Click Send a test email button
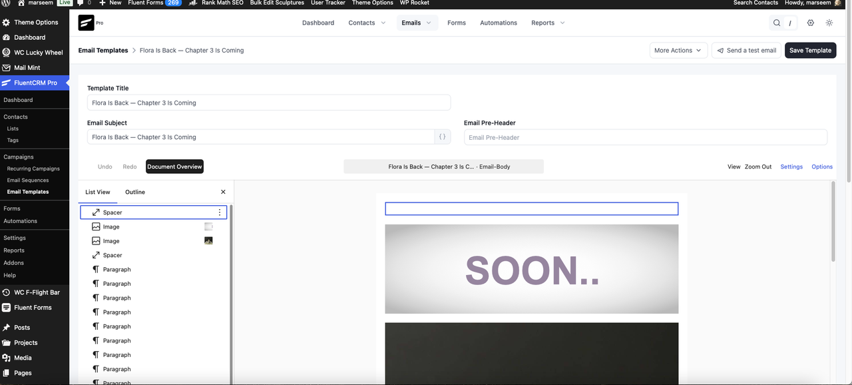 (x=746, y=50)
